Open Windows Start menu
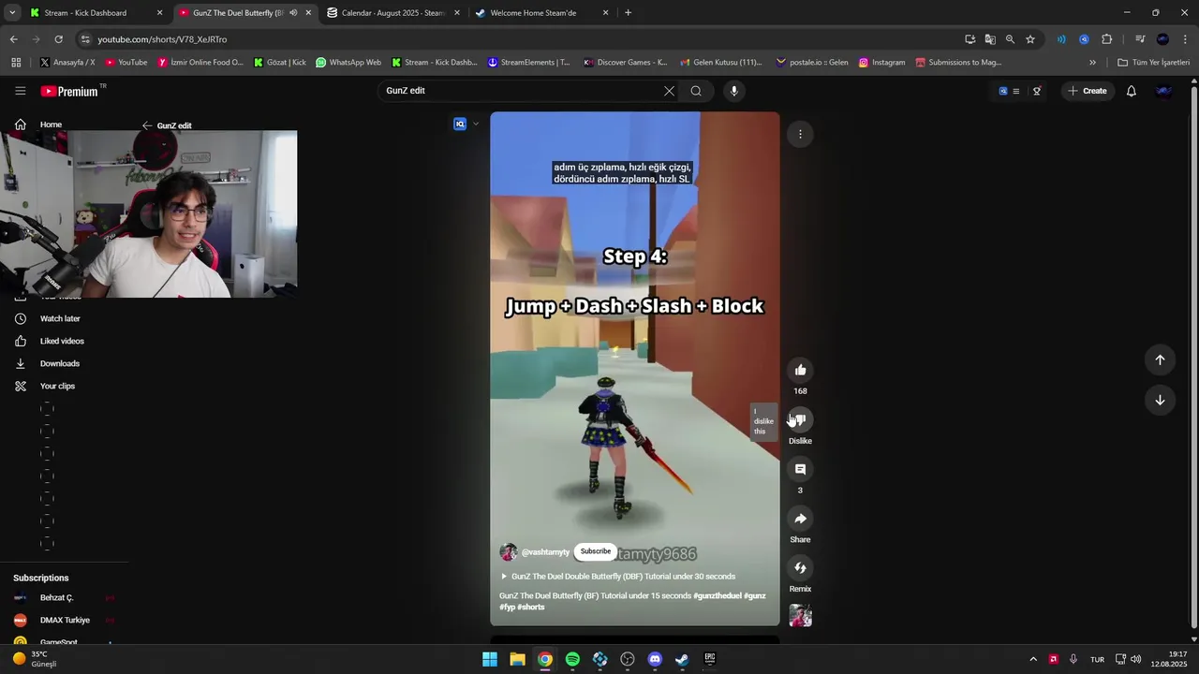This screenshot has width=1199, height=674. click(490, 659)
